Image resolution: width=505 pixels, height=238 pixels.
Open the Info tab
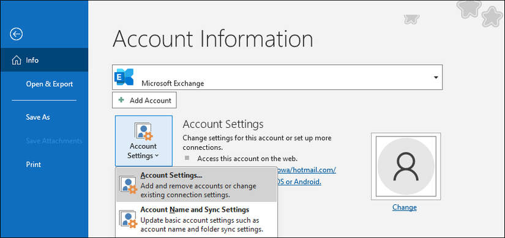coord(44,60)
